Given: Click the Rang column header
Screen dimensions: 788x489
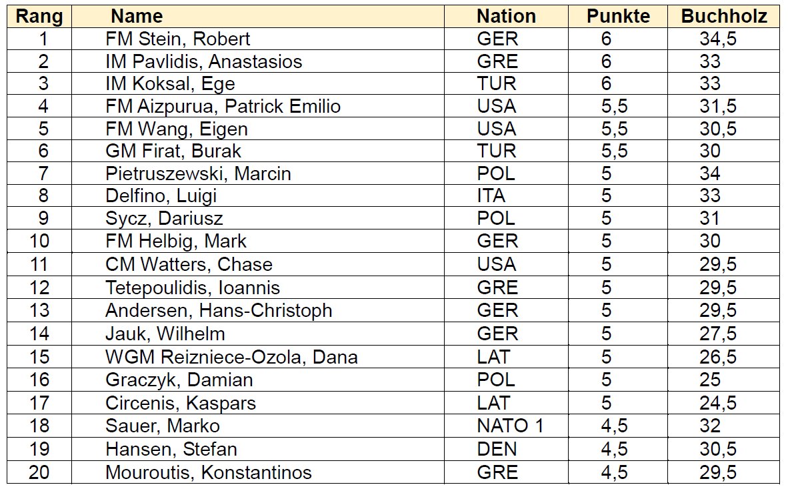Looking at the screenshot, I should pos(39,17).
